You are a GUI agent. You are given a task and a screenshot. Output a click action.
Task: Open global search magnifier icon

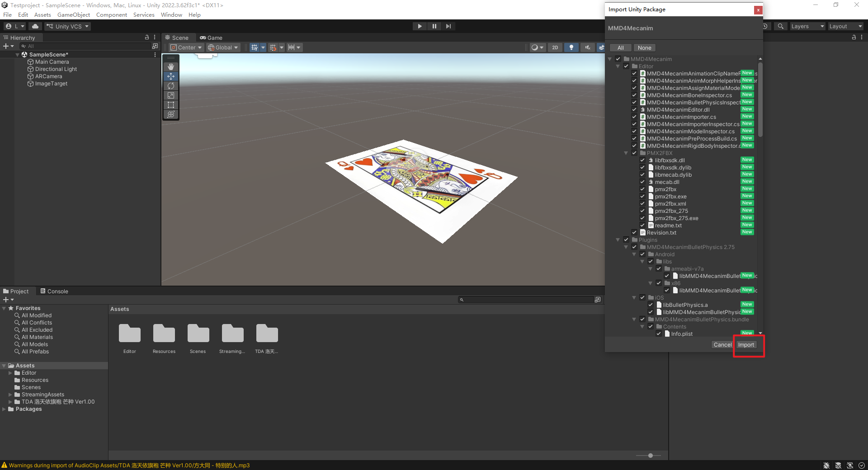[781, 26]
